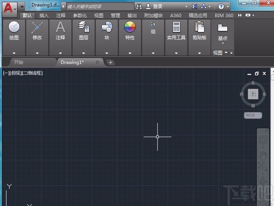274x206 pixels.
Task: Expand the quick access toolbar arrows
Action: [x=22, y=6]
